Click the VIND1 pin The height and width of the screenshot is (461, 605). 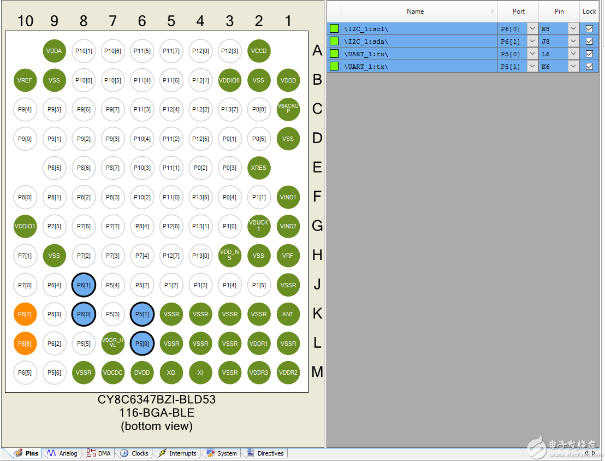[x=288, y=197]
